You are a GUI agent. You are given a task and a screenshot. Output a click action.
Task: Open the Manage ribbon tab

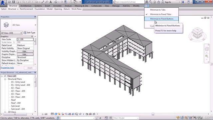(116, 6)
